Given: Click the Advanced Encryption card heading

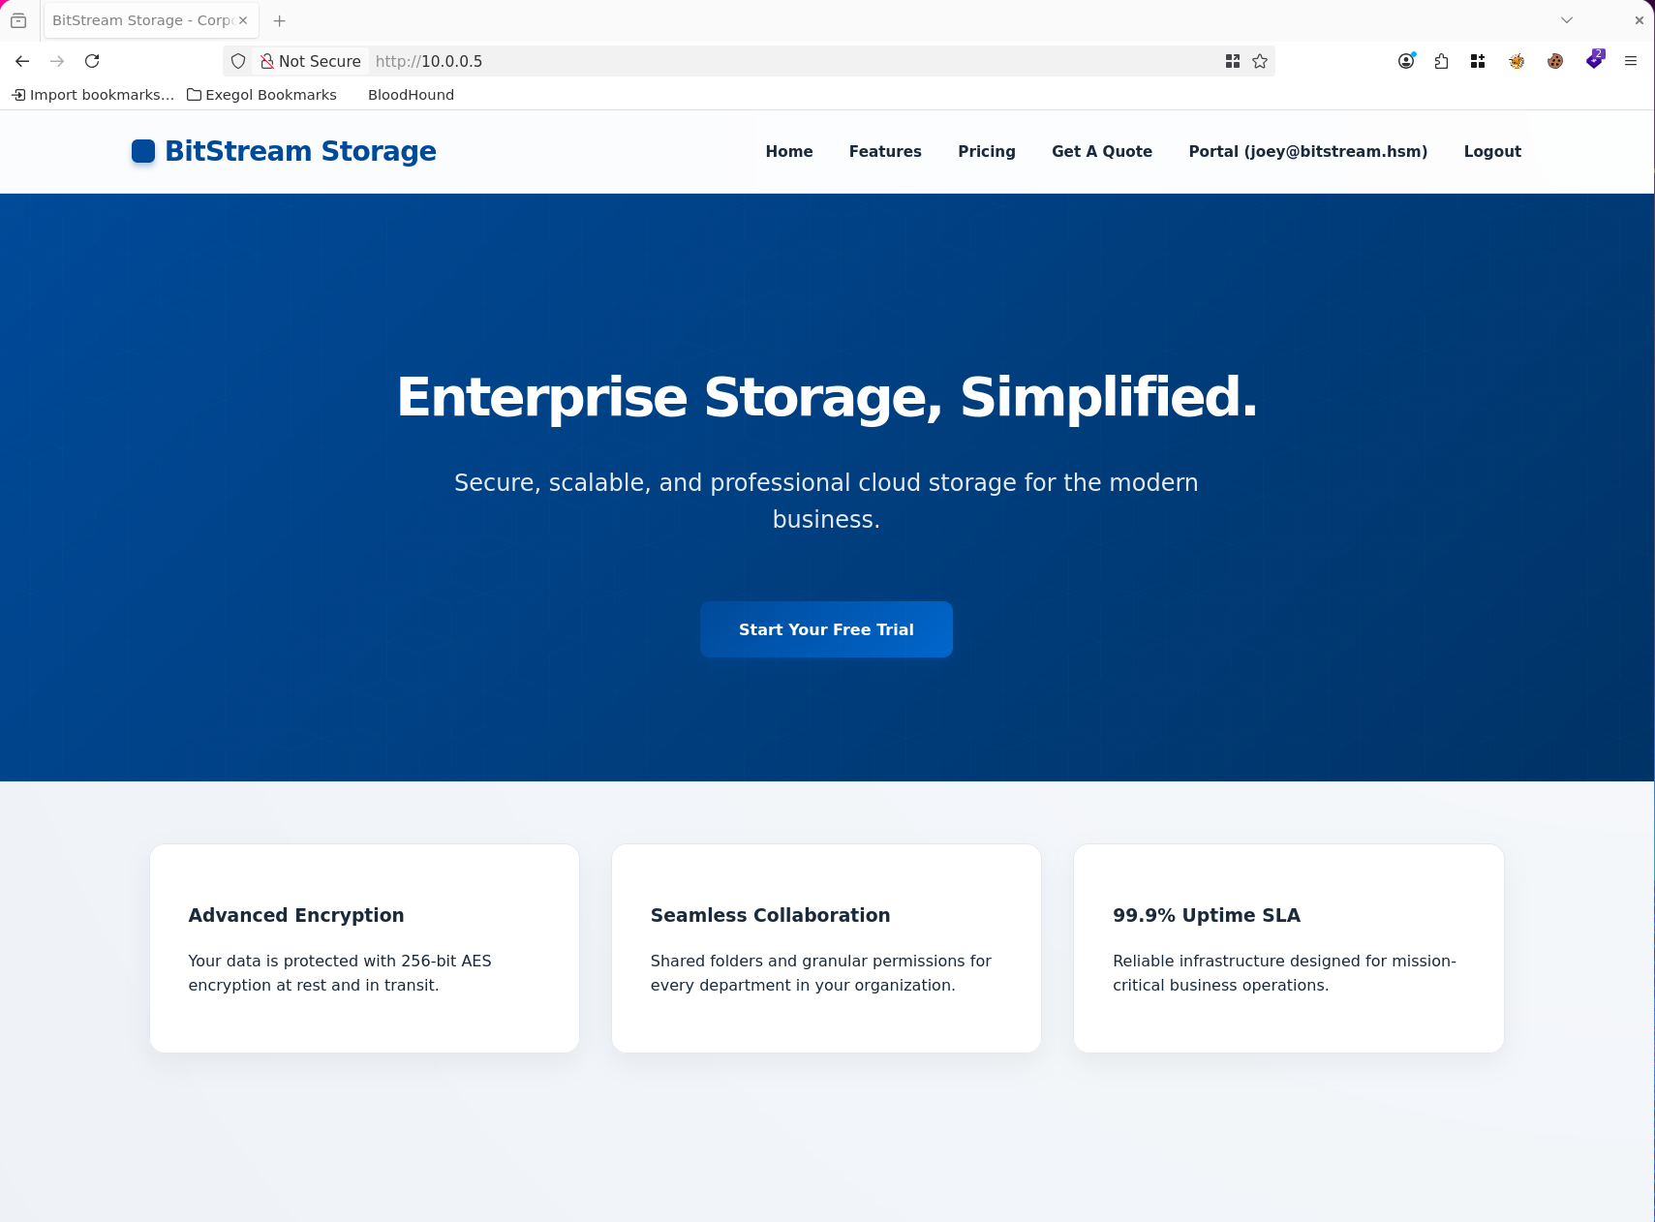Looking at the screenshot, I should tap(296, 915).
